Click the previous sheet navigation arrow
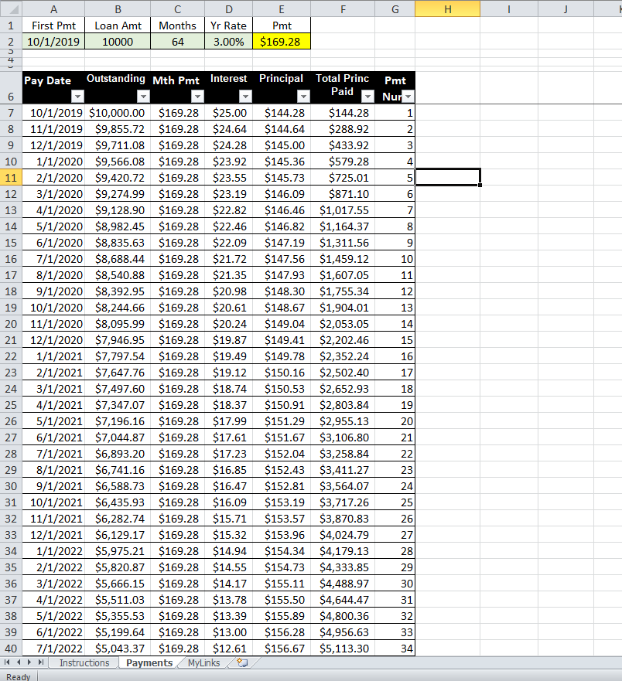622x681 pixels. 19,662
